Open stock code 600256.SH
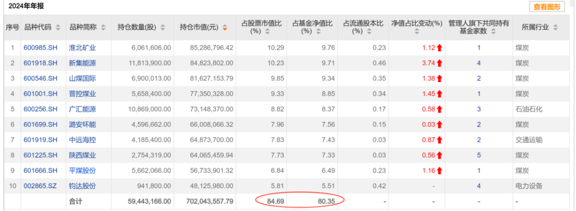Screen dimensions: 576x211 [41, 109]
